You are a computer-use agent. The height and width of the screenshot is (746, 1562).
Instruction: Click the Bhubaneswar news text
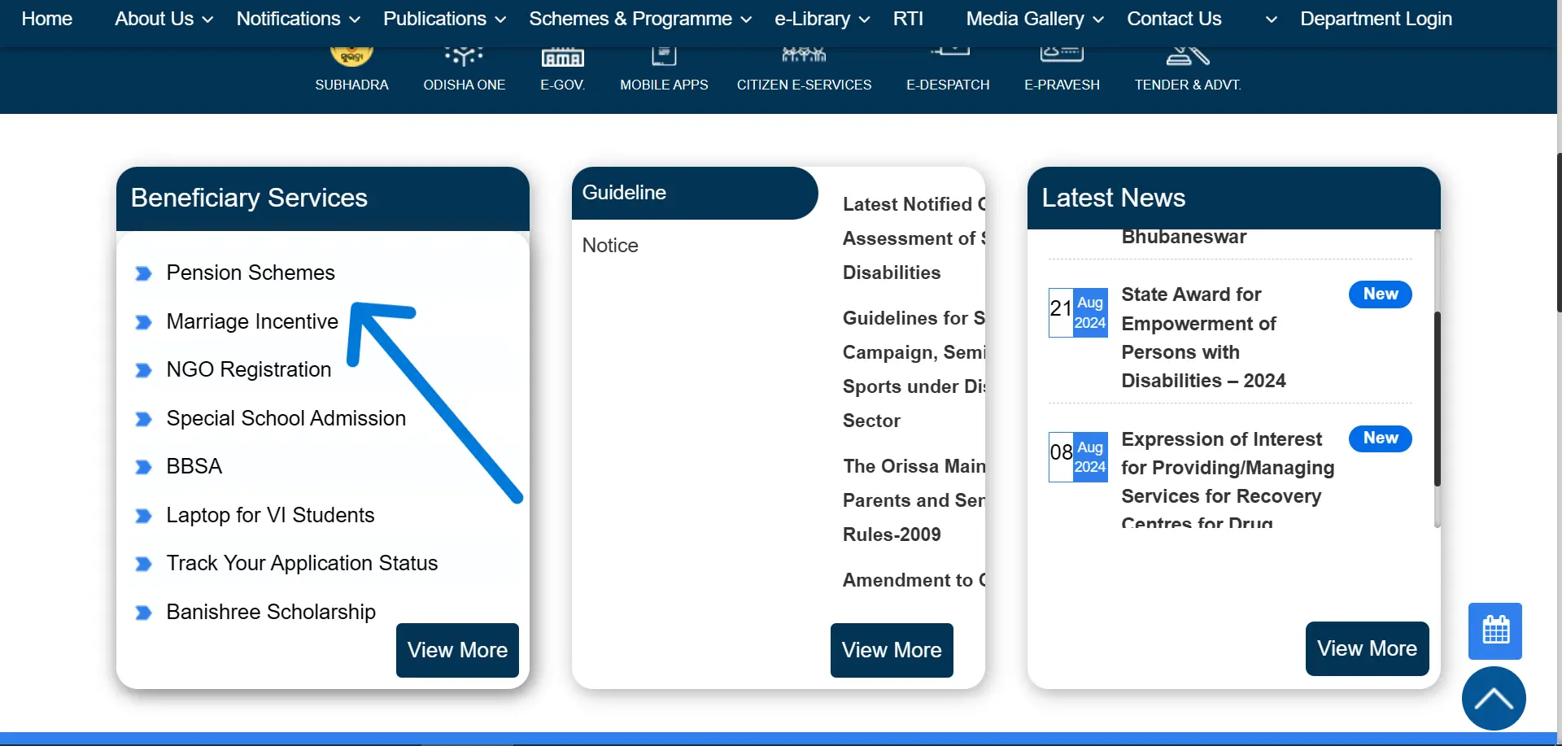click(x=1184, y=238)
